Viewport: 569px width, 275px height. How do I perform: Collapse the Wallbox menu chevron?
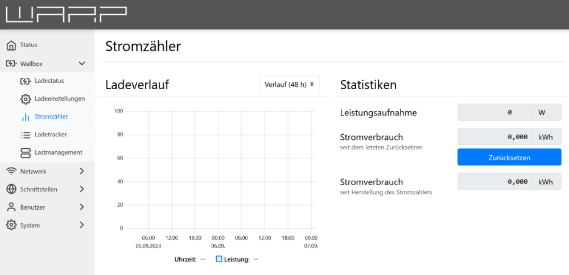coord(82,64)
